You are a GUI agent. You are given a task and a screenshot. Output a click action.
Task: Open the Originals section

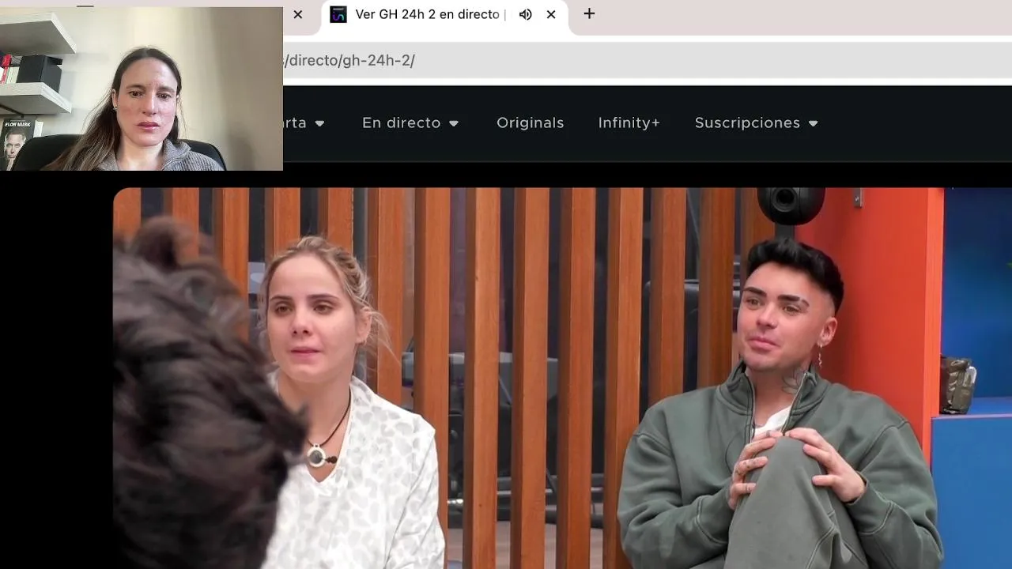click(531, 122)
